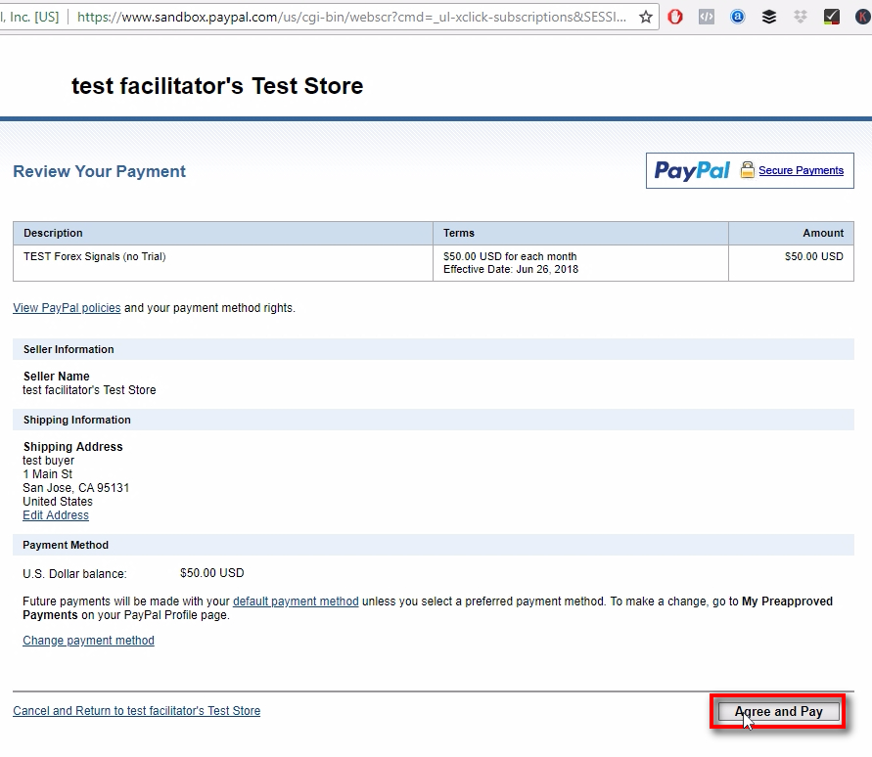The width and height of the screenshot is (872, 757).
Task: Open test facilitator's Test Store header
Action: tap(217, 86)
